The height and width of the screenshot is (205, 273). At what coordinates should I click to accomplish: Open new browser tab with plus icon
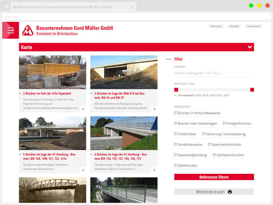click(6, 7)
